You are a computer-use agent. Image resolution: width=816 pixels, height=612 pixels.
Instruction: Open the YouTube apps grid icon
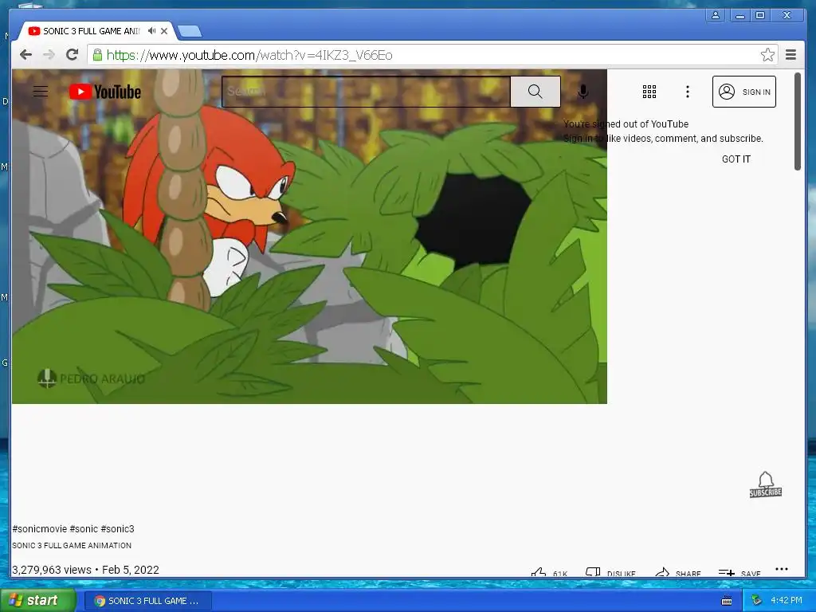click(649, 92)
